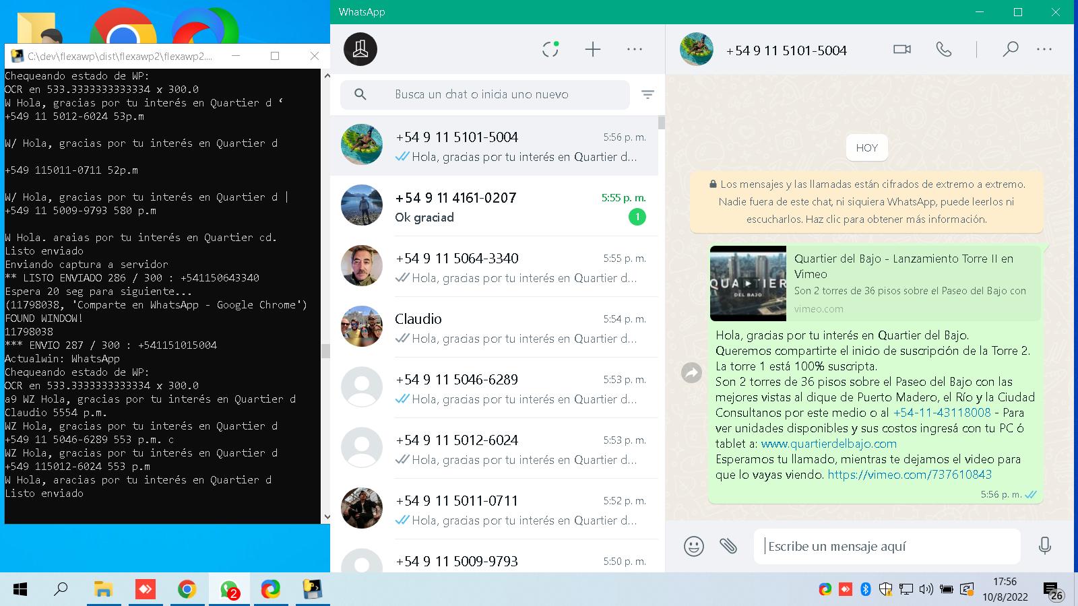Viewport: 1078px width, 606px height.
Task: Click the 'Escribe un mensaje aquí' field
Action: pos(887,546)
